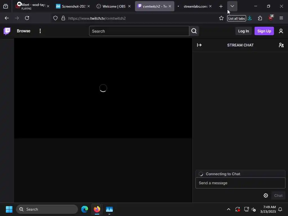Open the tracking protection shield icon

(55, 18)
